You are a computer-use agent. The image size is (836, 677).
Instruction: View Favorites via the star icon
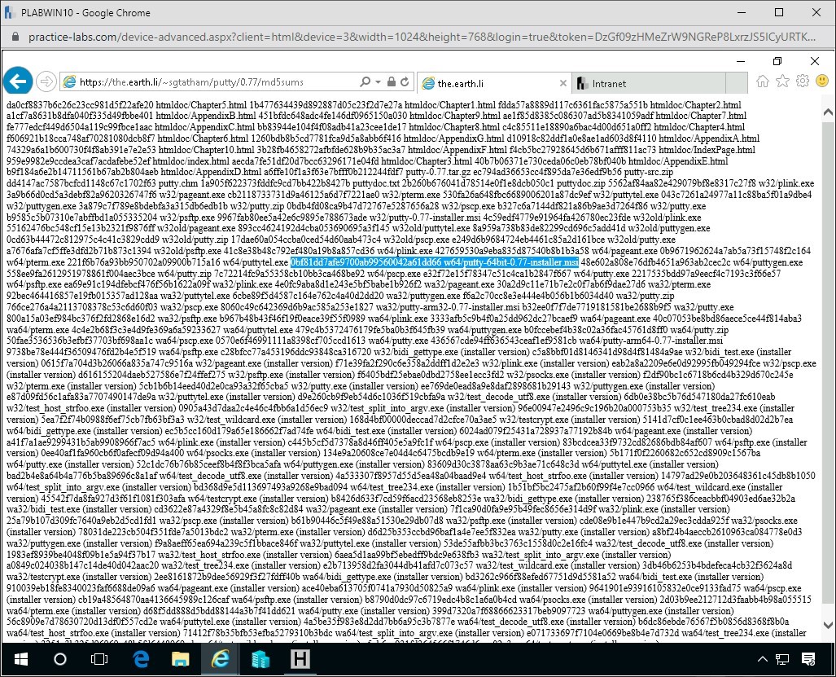pos(781,81)
